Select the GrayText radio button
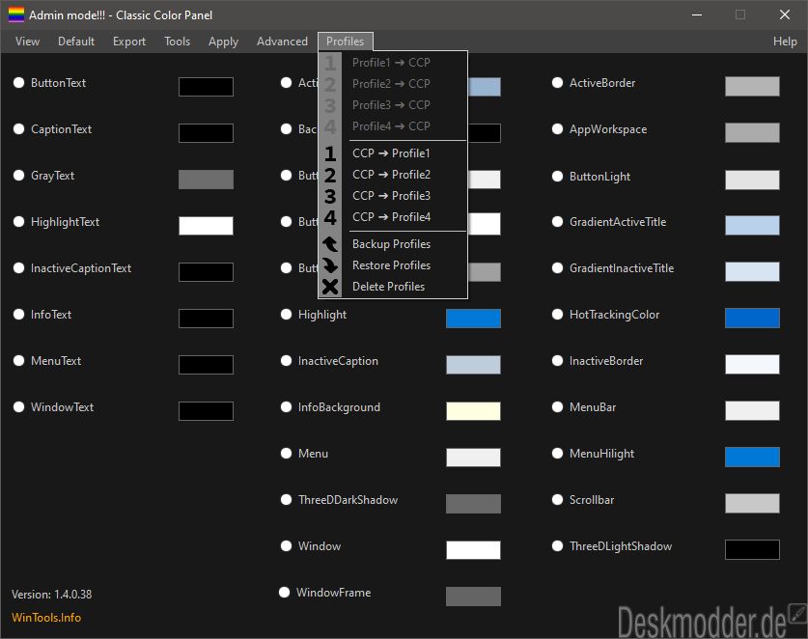 [19, 176]
